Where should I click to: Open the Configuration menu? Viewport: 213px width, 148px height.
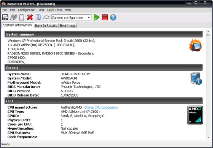27,10
